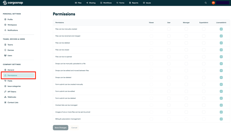
Task: Open Fields settings
Action: 10,81
